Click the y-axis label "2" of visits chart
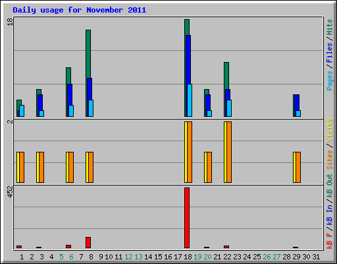Screen dimensions: 337x264 pyautogui.click(x=10, y=121)
